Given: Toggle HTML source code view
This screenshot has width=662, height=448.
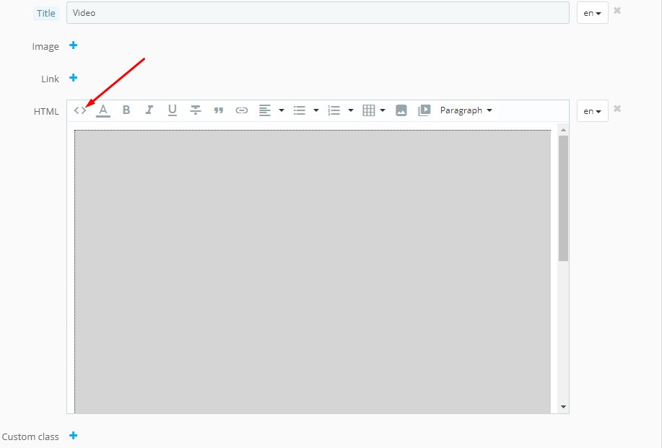Looking at the screenshot, I should click(80, 110).
